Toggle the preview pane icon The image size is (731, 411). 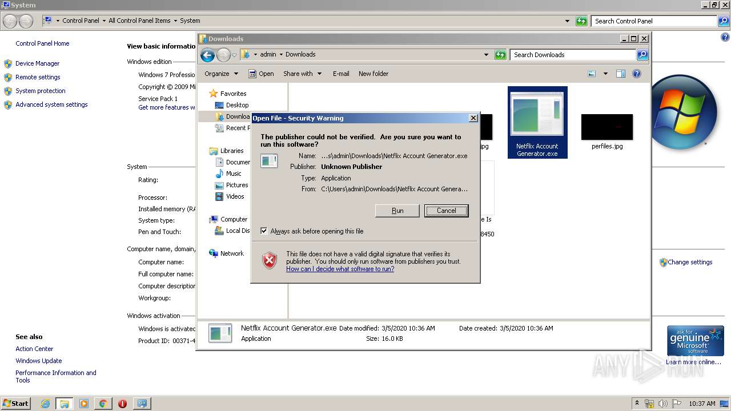(x=621, y=74)
